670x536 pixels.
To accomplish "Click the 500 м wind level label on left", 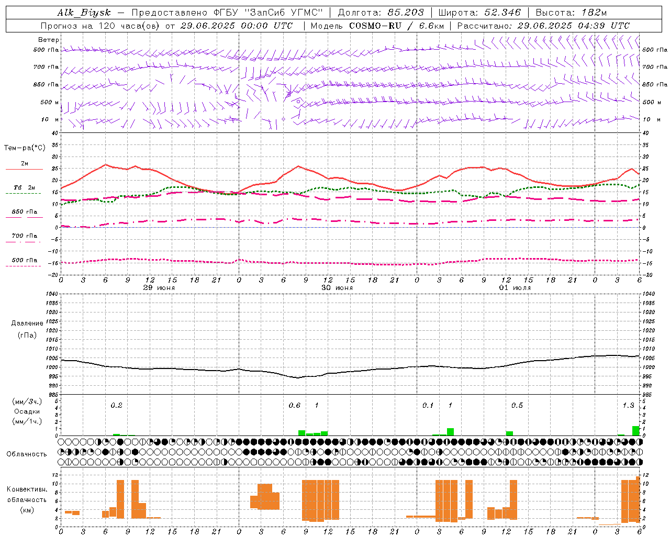I will (50, 102).
